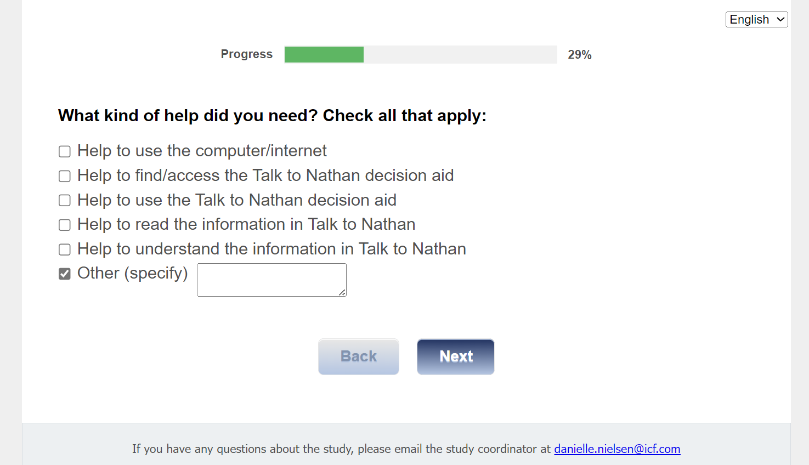Click the study coordinator footer sentence text

(341, 449)
